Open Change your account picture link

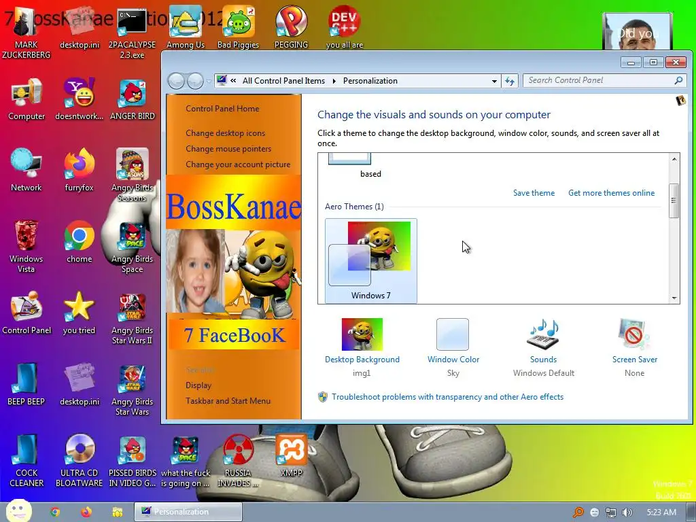click(237, 164)
